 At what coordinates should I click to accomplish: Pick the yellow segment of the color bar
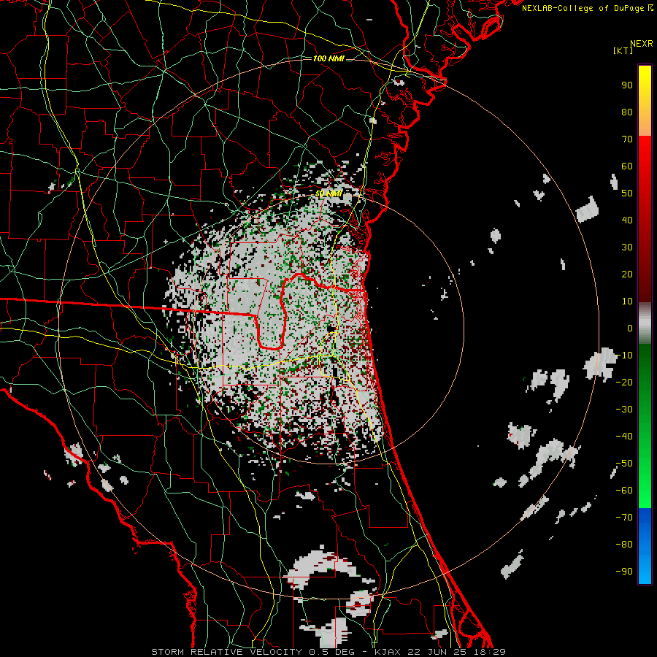tap(645, 101)
